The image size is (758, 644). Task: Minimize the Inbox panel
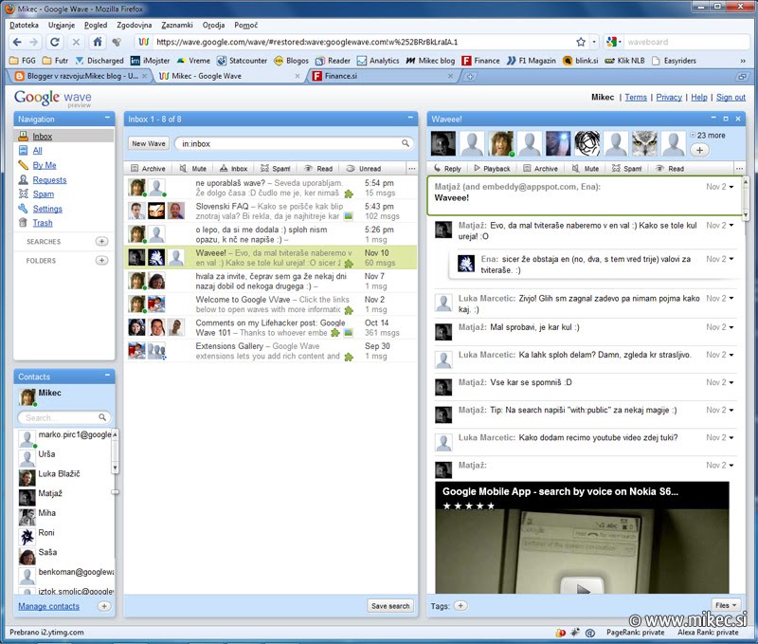(410, 118)
